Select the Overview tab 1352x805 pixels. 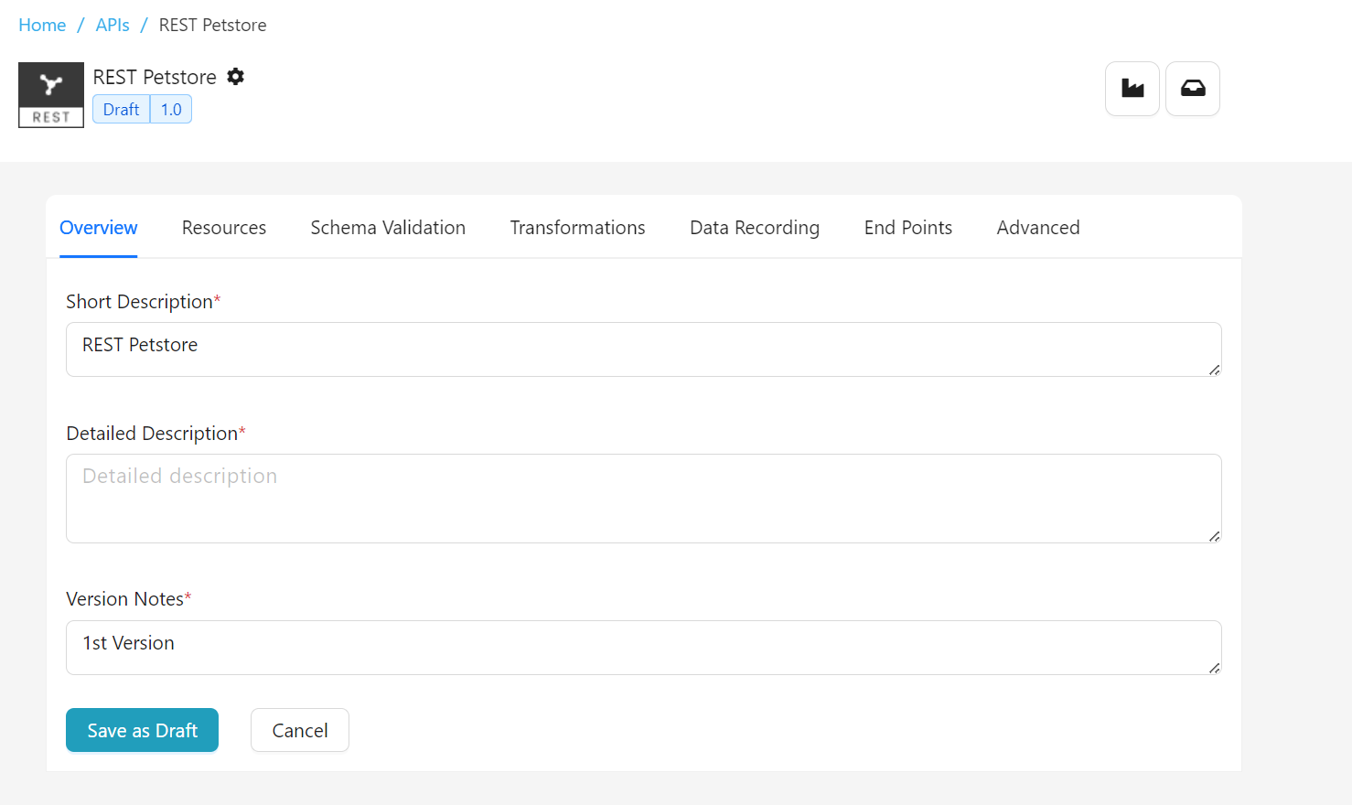pos(99,228)
